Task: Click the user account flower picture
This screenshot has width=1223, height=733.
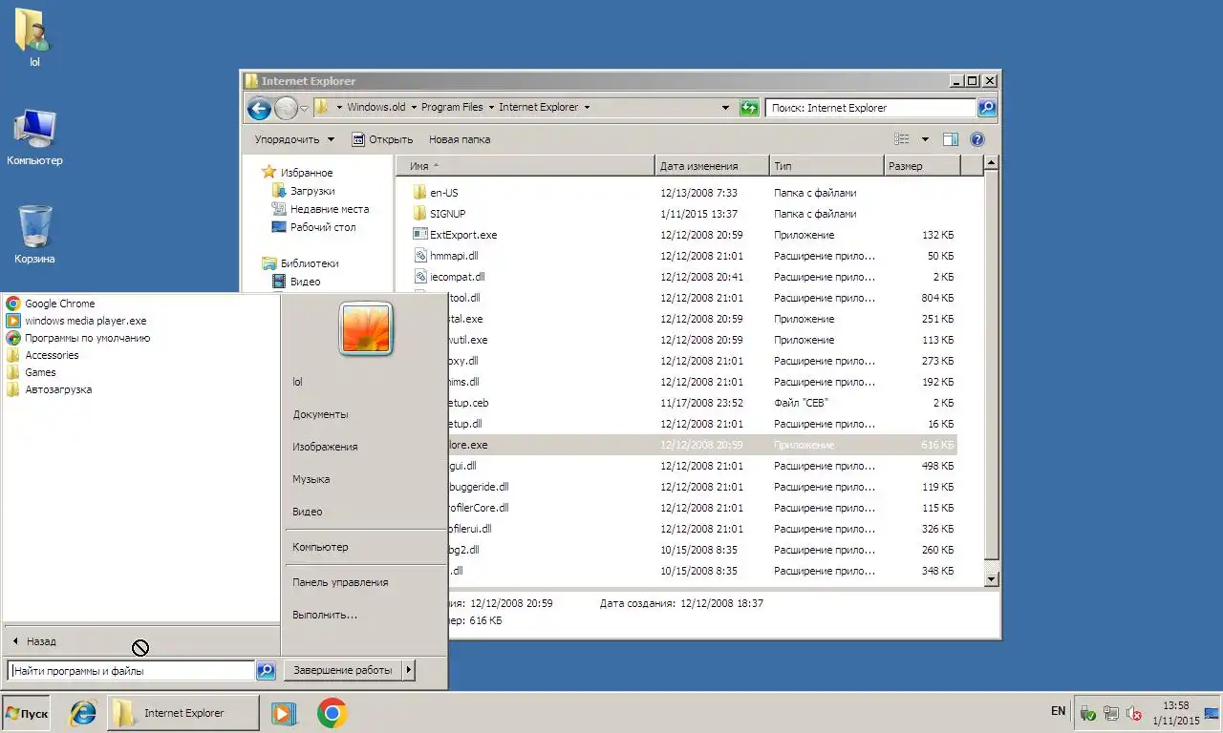Action: pyautogui.click(x=366, y=329)
